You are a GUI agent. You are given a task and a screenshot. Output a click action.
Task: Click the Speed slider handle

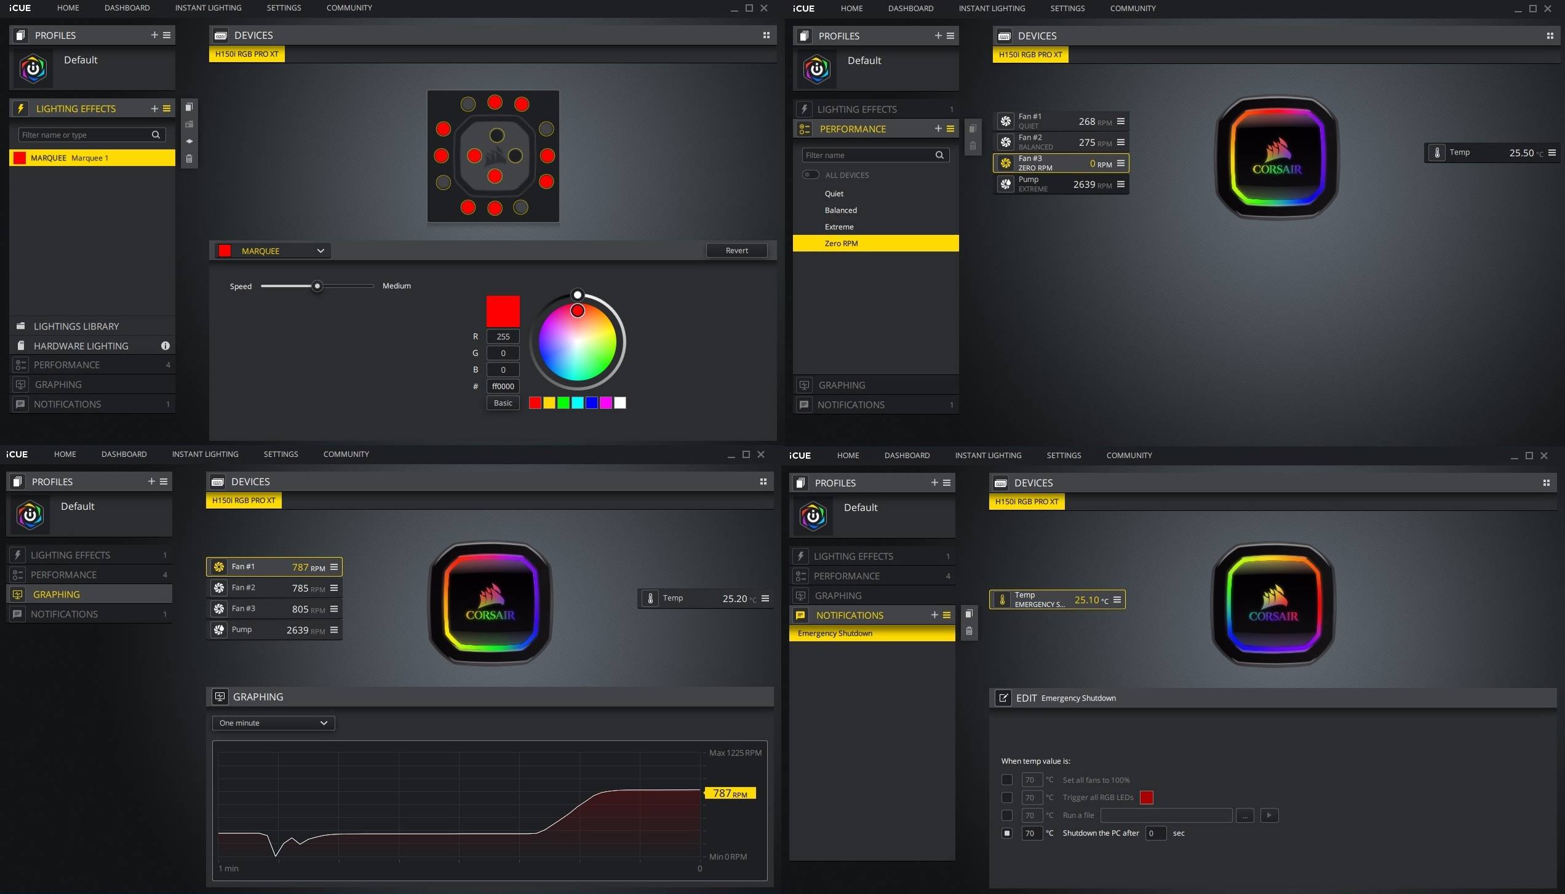click(x=317, y=286)
